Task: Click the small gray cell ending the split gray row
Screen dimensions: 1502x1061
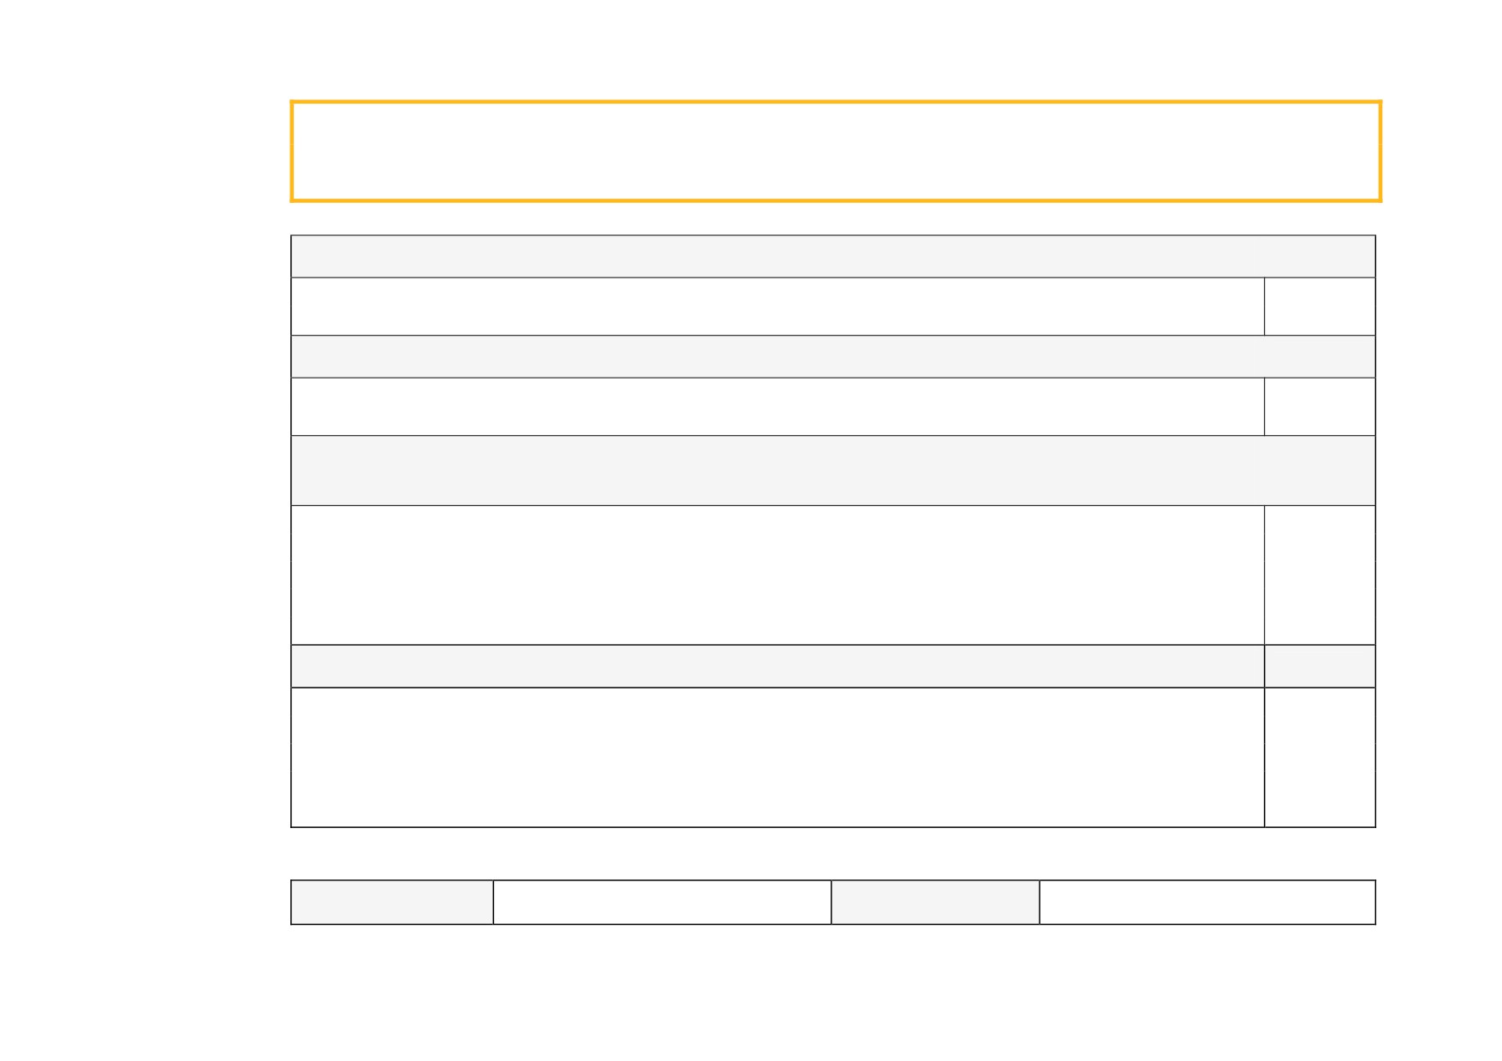Action: pos(1320,666)
